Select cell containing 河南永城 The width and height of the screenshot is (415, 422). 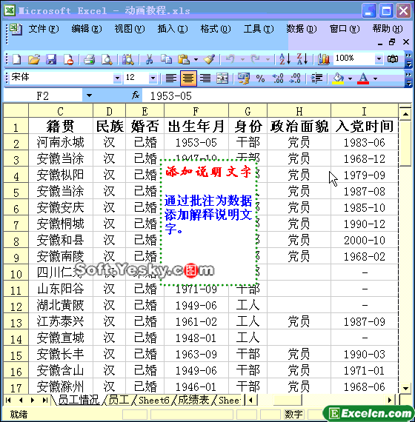pos(60,142)
